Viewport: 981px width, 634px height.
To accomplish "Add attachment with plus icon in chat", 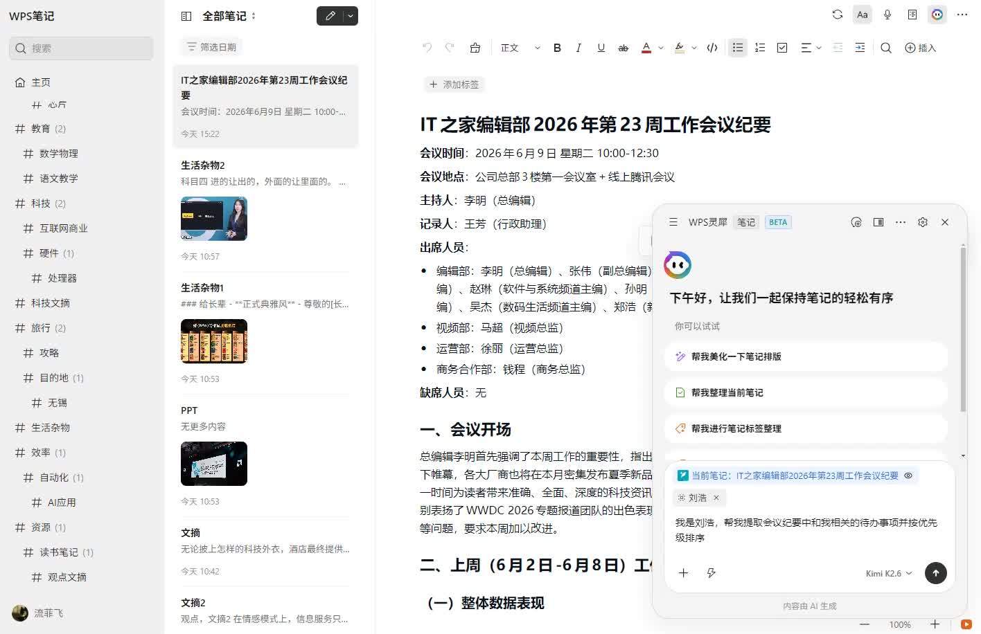I will [x=683, y=572].
